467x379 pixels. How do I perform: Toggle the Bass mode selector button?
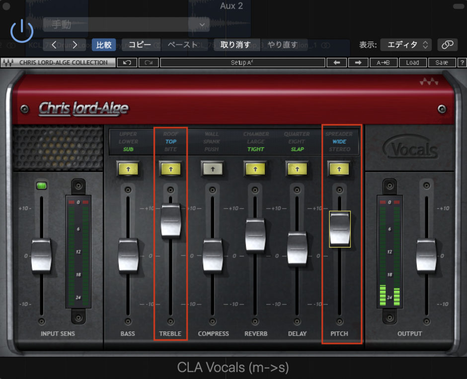click(128, 169)
